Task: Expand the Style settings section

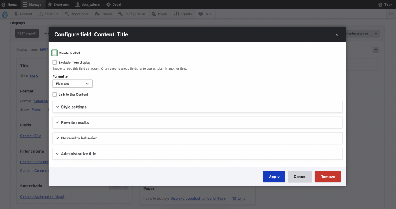Action: point(73,107)
